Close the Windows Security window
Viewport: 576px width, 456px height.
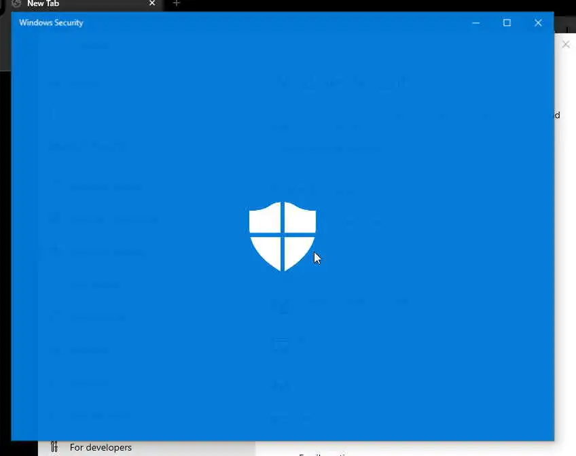(x=538, y=23)
